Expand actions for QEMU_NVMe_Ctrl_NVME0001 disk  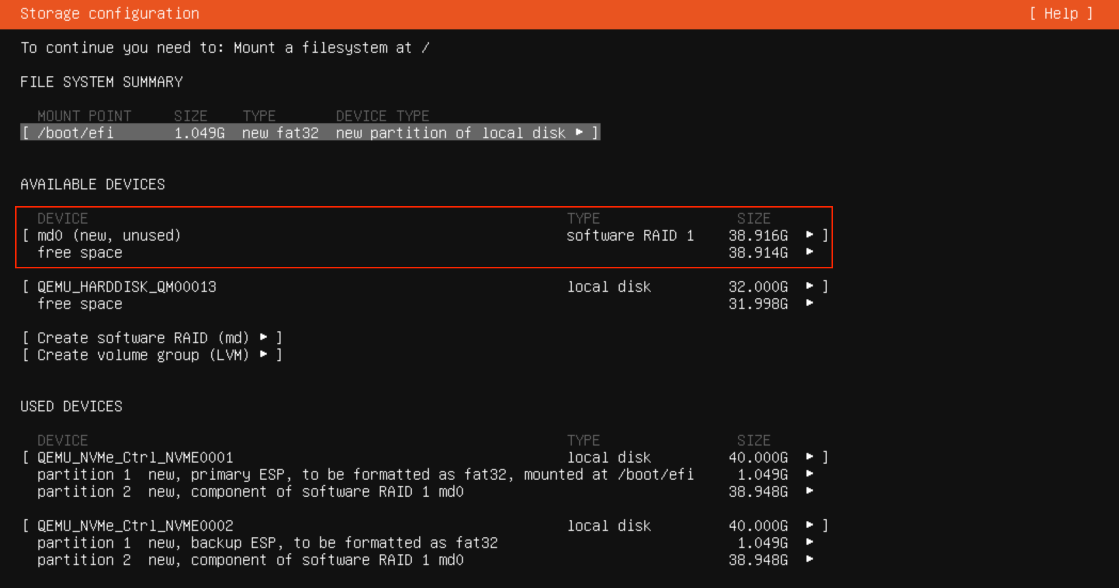[x=809, y=457]
